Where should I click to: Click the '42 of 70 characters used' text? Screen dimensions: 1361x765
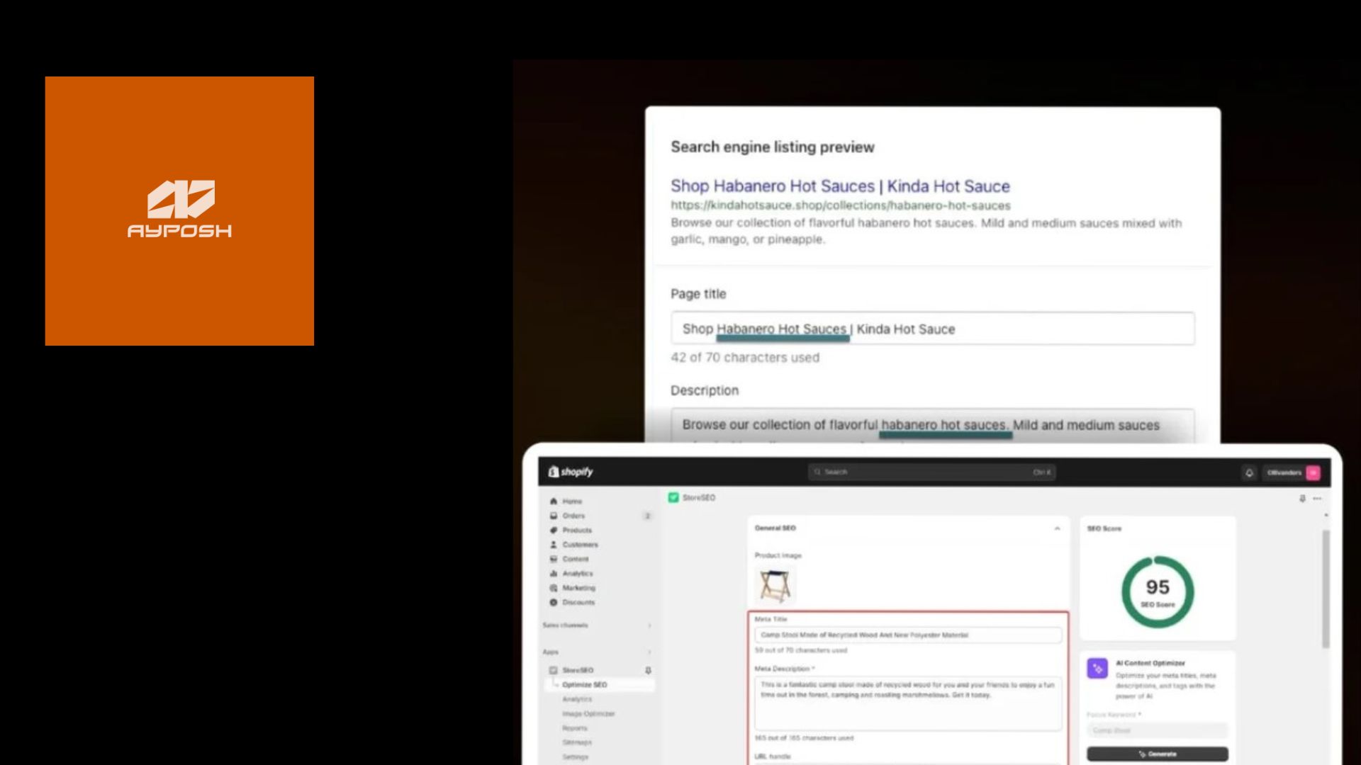coord(745,358)
